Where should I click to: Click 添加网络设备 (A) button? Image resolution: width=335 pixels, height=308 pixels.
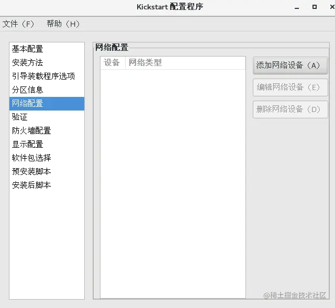click(291, 65)
